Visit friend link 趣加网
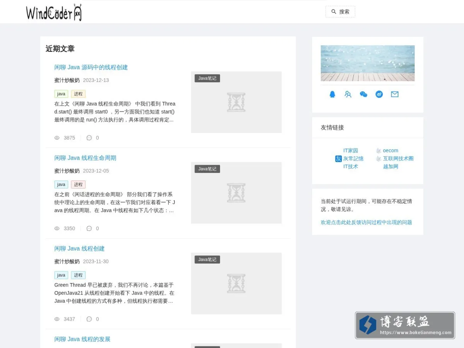Image resolution: width=464 pixels, height=348 pixels. pyautogui.click(x=391, y=167)
